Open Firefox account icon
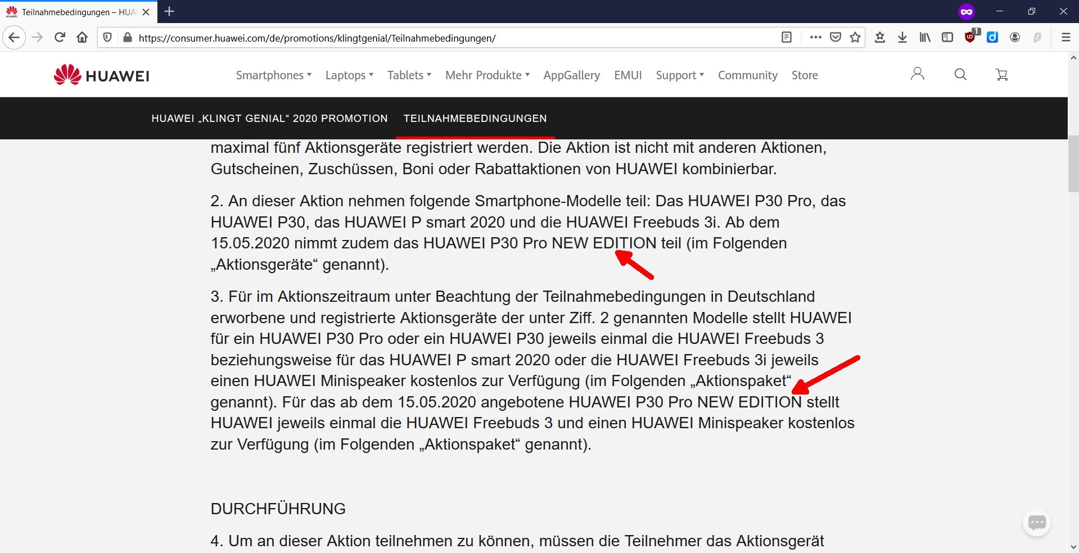1079x553 pixels. [x=1015, y=38]
